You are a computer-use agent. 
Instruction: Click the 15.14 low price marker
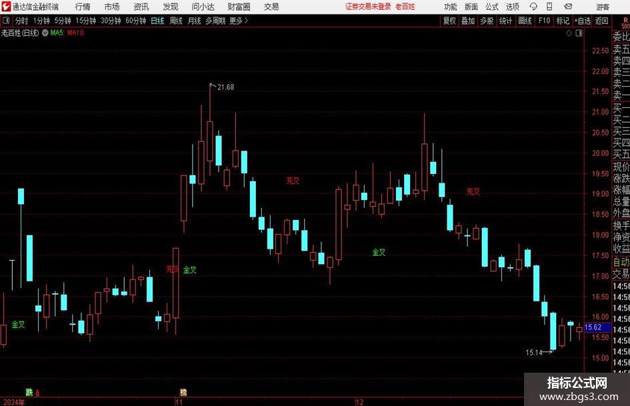click(x=534, y=353)
